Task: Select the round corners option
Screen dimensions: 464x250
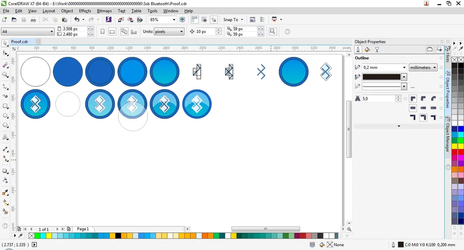Action: [423, 98]
